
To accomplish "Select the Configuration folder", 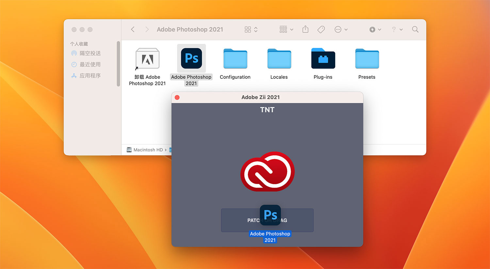I will [x=235, y=59].
